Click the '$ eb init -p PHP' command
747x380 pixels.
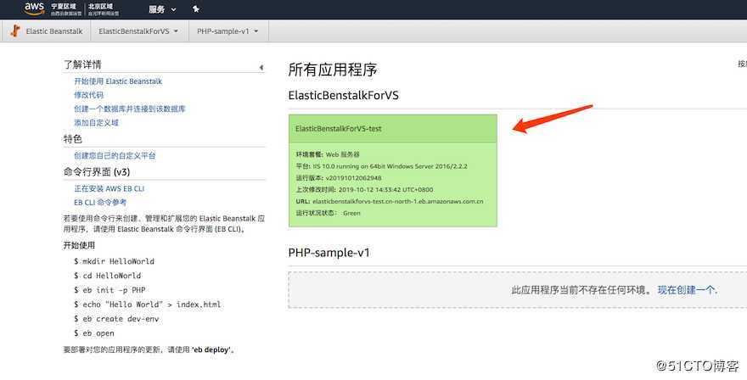click(110, 290)
